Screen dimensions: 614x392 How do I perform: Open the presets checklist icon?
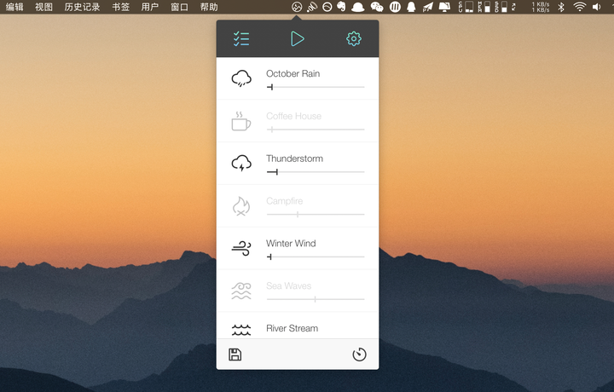tap(241, 38)
